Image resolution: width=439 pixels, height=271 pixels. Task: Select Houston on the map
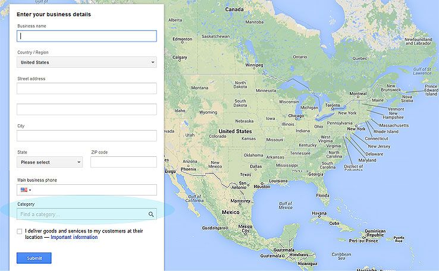[262, 186]
